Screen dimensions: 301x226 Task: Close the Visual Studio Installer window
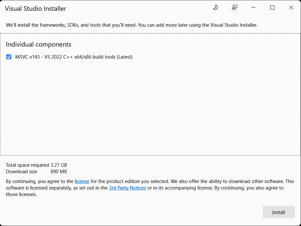click(291, 8)
